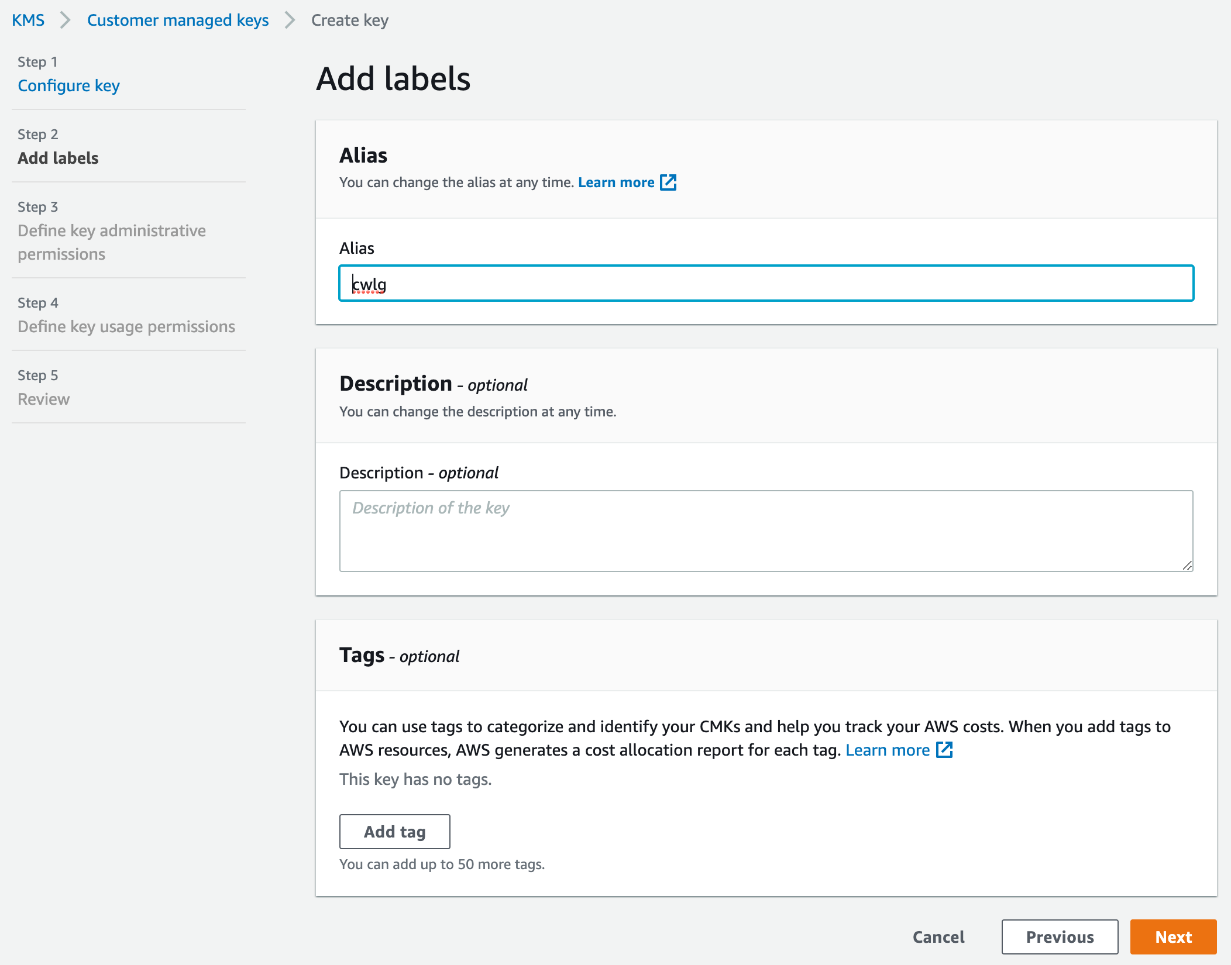Click the Next button
Image resolution: width=1231 pixels, height=965 pixels.
pos(1174,937)
